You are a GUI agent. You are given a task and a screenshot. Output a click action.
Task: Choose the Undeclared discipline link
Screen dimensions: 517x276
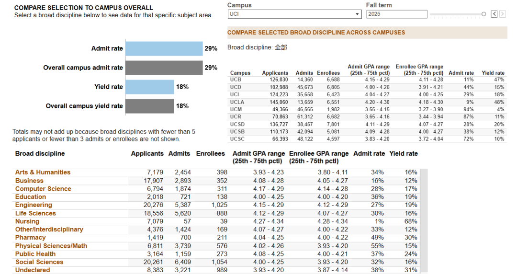33,270
